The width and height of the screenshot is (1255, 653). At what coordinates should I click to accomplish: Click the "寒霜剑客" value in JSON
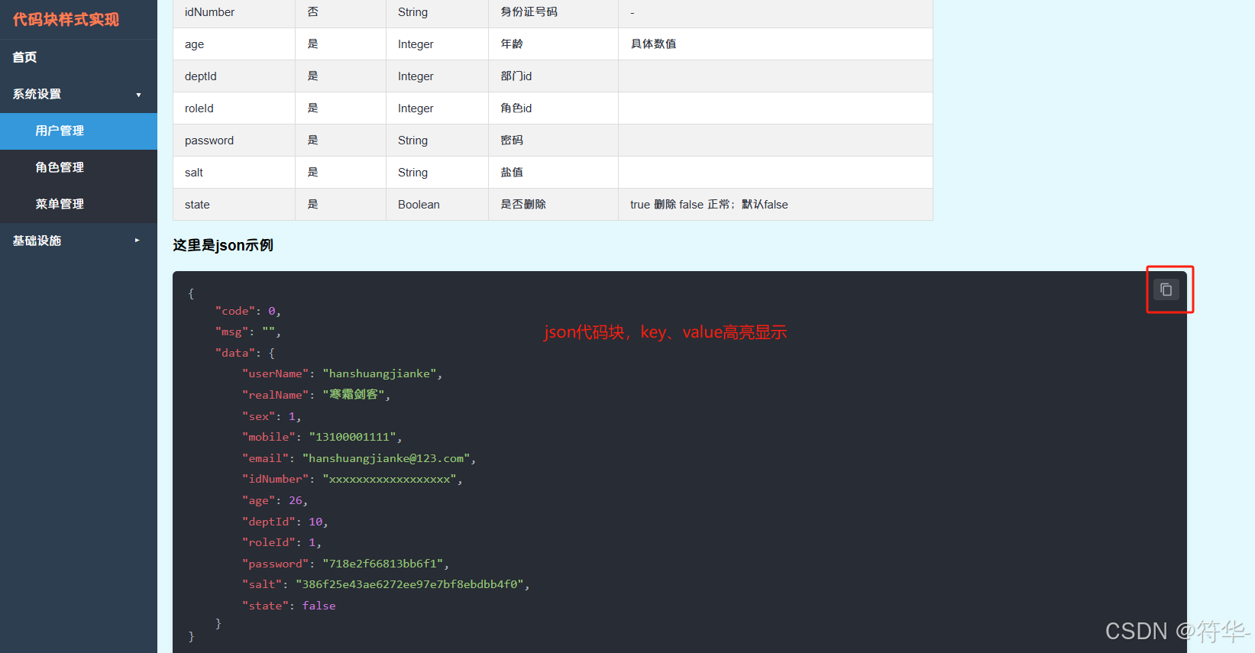[x=354, y=395]
